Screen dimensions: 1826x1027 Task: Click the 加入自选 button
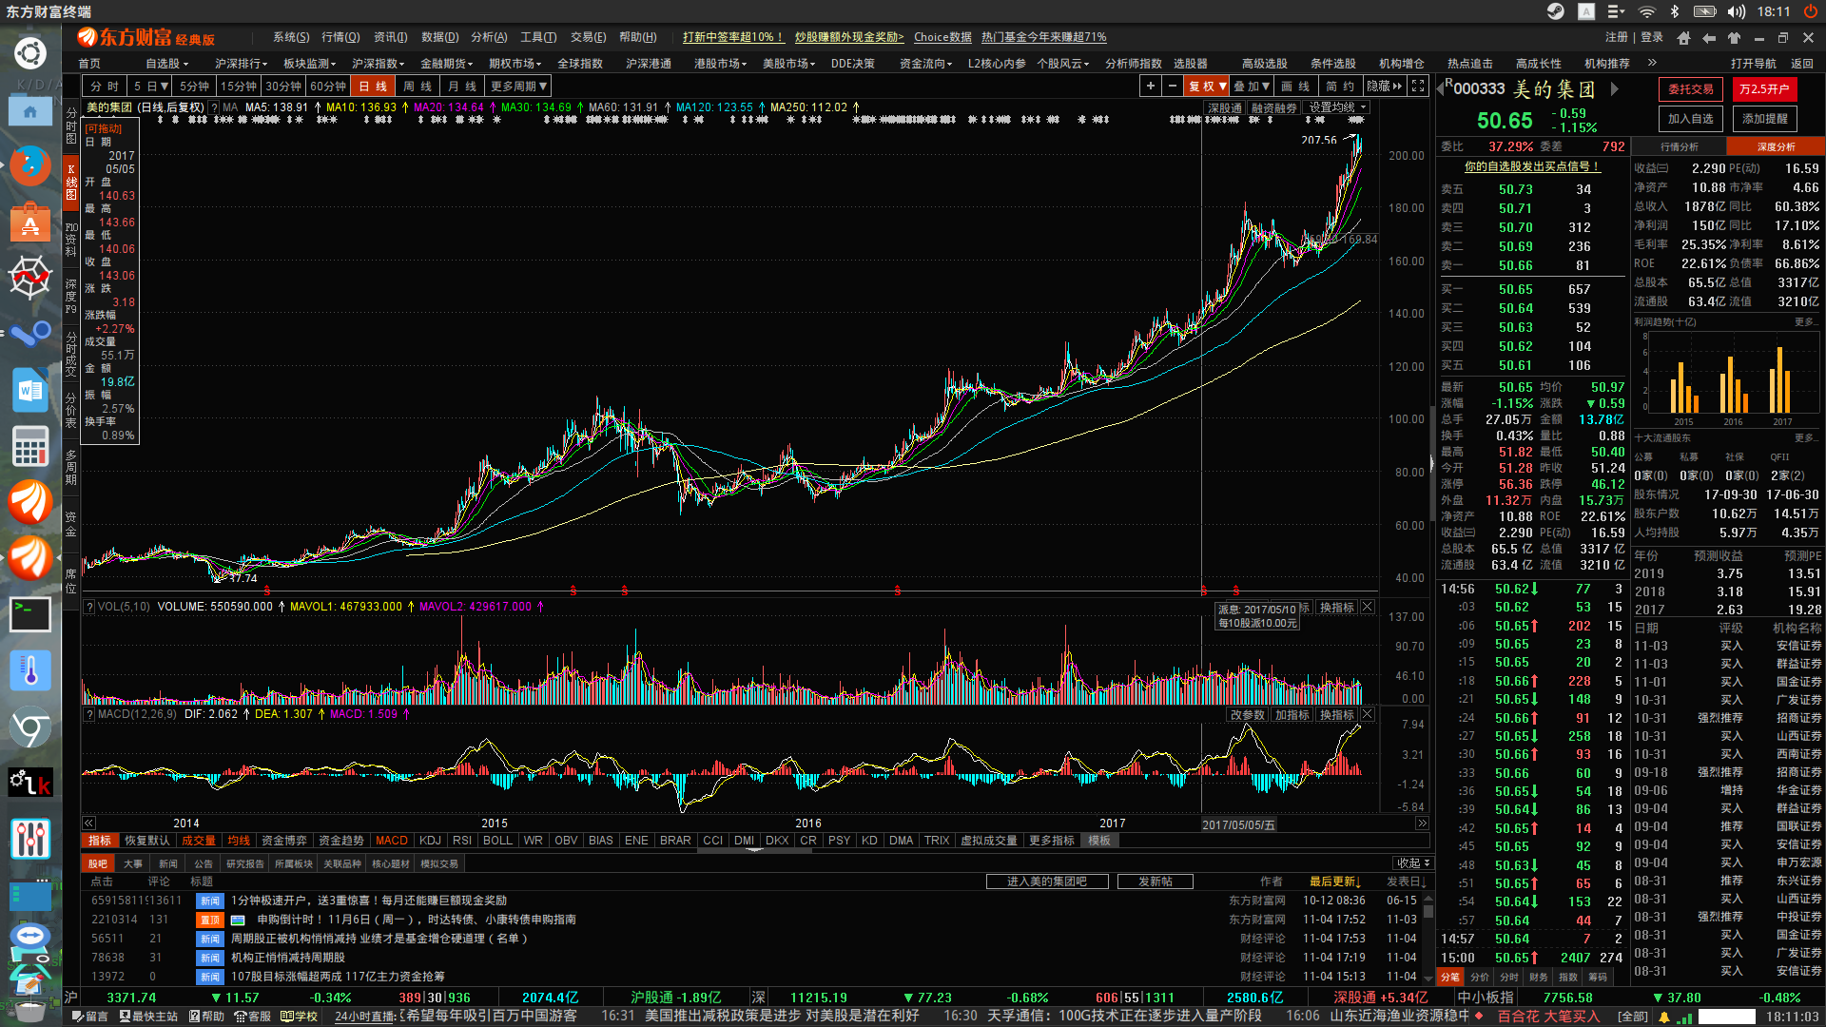tap(1691, 119)
